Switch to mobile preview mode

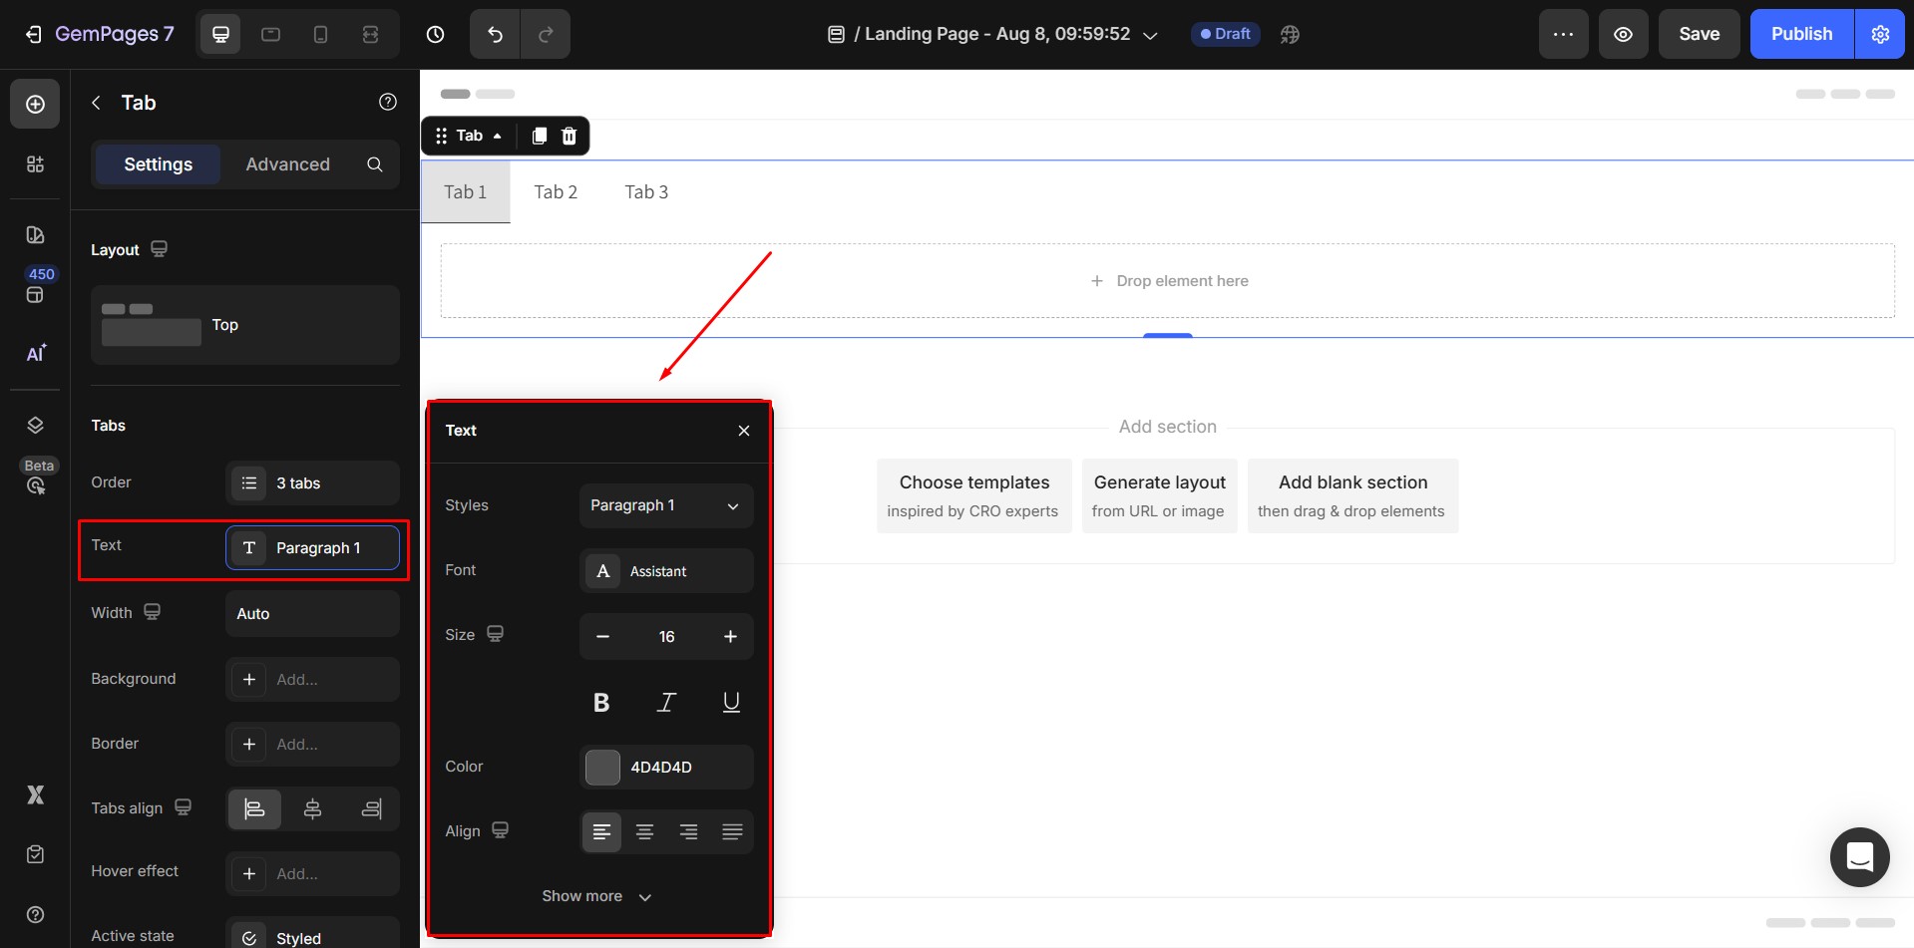click(x=320, y=33)
